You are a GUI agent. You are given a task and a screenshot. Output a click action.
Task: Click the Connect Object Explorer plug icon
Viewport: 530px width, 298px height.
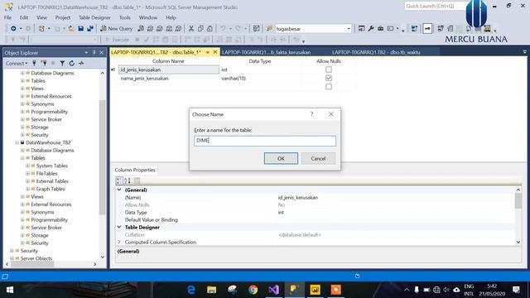click(x=34, y=63)
